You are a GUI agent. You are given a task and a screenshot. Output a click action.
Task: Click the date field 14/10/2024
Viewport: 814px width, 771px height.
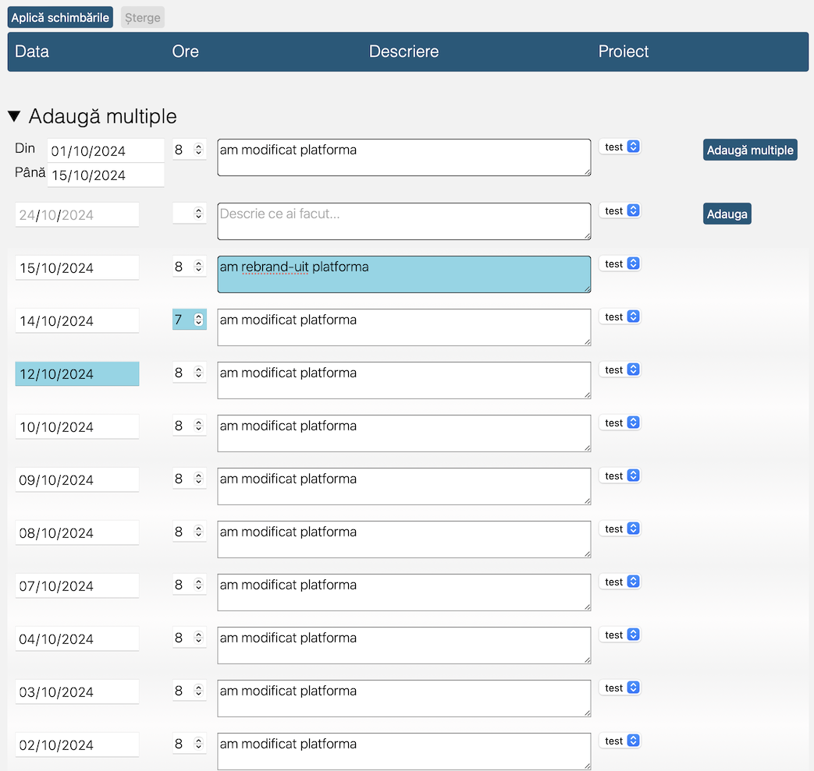77,321
